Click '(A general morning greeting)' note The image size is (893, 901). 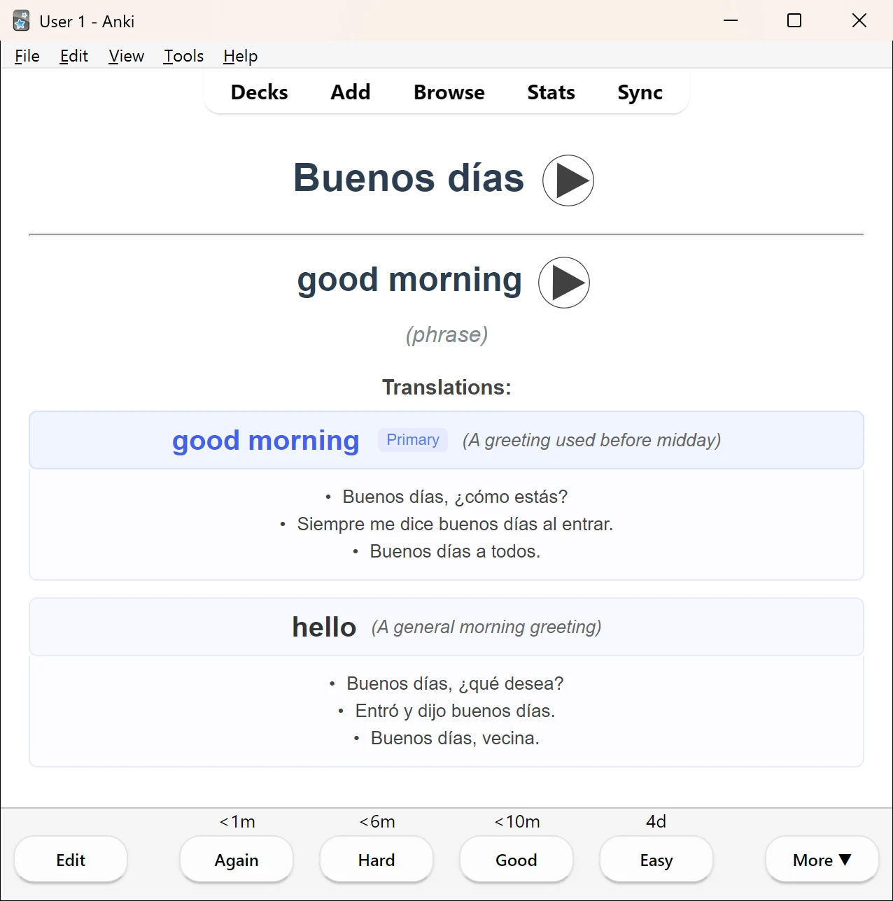click(486, 627)
